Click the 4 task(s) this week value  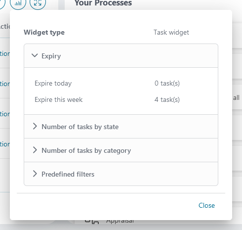[x=167, y=99]
